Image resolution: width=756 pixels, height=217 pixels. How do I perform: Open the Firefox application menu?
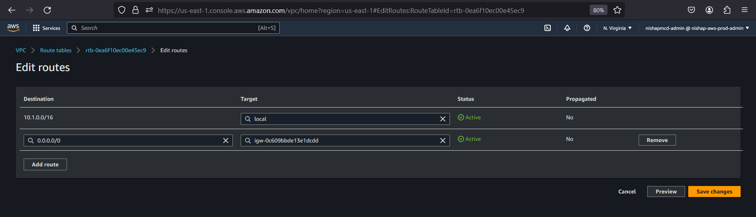[745, 10]
